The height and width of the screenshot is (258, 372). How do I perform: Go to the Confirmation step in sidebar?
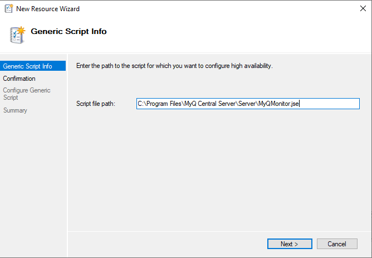pyautogui.click(x=19, y=79)
